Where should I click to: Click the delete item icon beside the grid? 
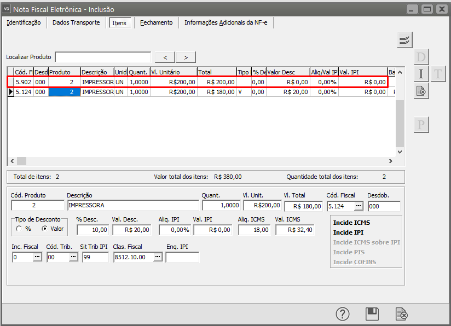(421, 91)
